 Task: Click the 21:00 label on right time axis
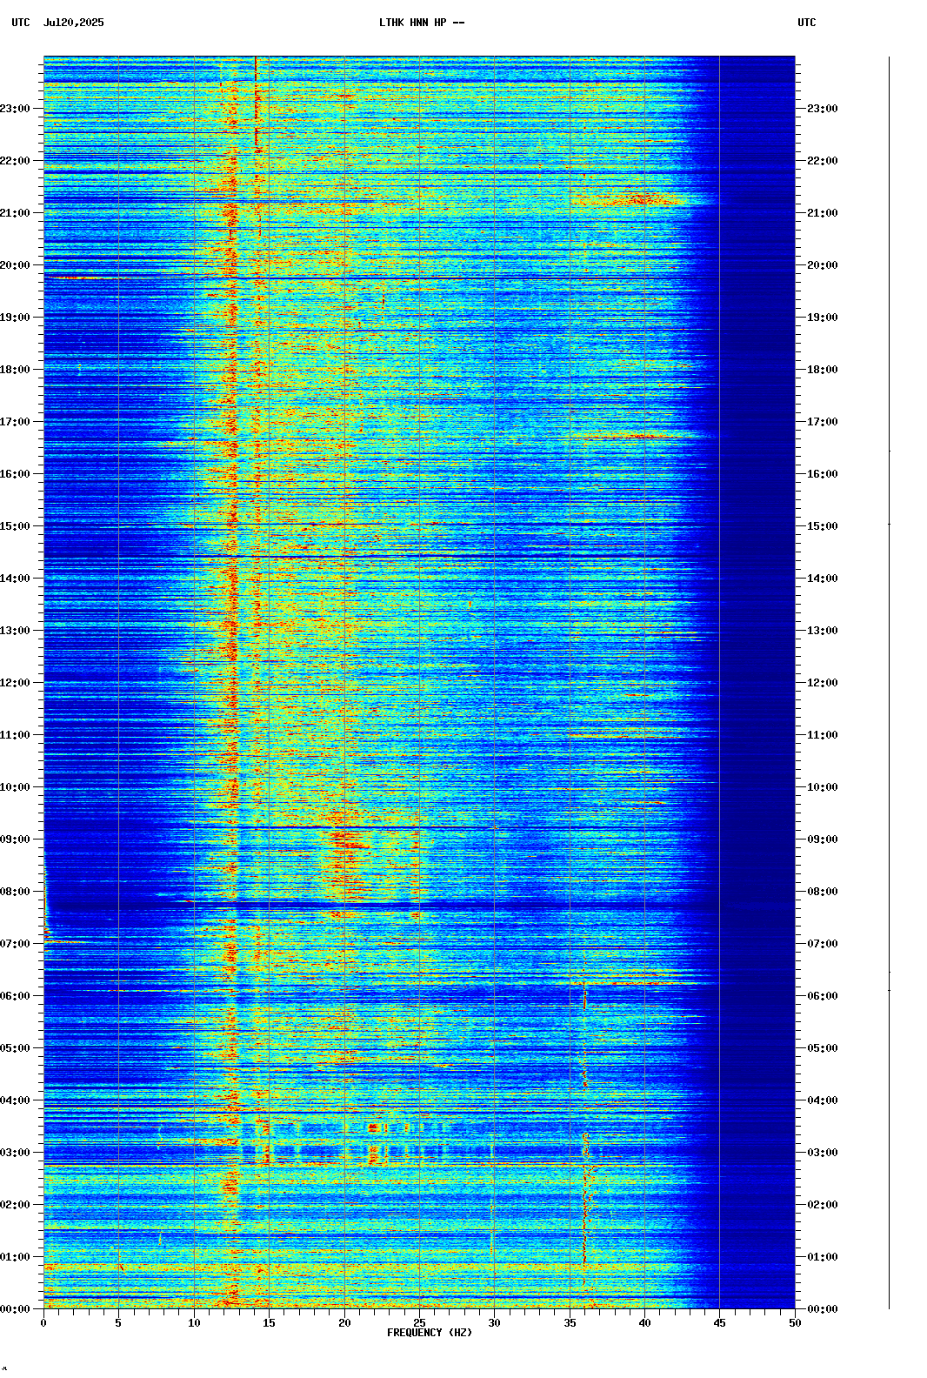click(x=823, y=213)
